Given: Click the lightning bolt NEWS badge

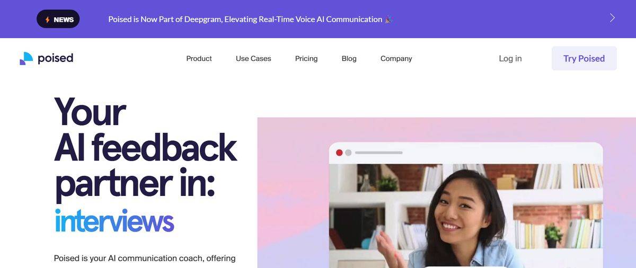Looking at the screenshot, I should pyautogui.click(x=58, y=19).
